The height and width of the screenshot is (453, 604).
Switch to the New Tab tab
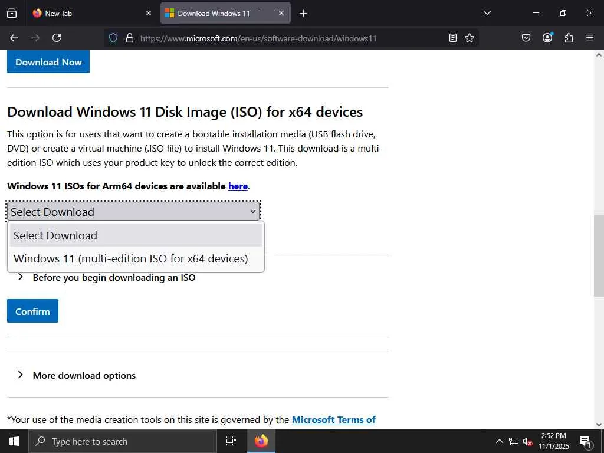[x=88, y=13]
